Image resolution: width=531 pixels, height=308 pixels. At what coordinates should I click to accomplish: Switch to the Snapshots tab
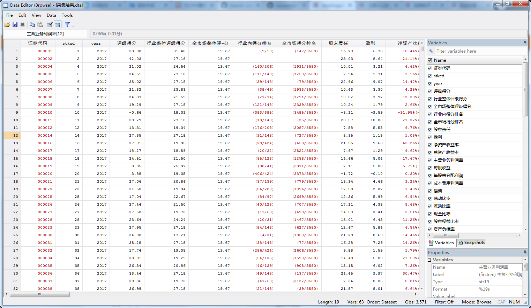pyautogui.click(x=472, y=242)
